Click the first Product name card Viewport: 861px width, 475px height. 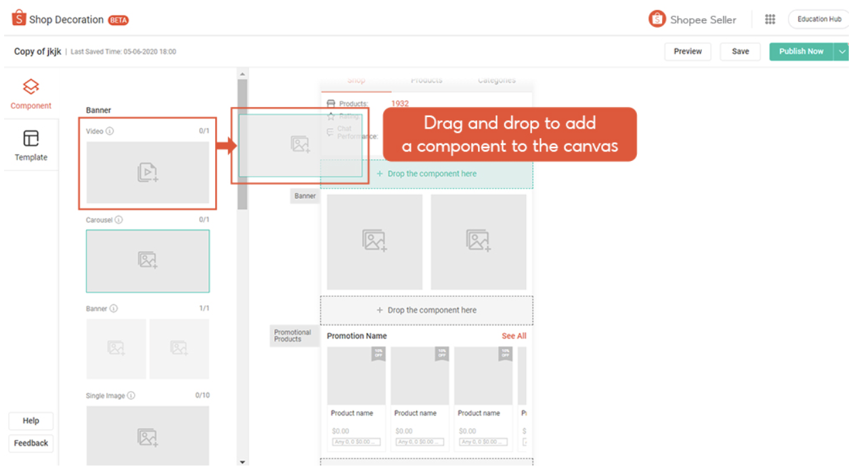pyautogui.click(x=356, y=399)
